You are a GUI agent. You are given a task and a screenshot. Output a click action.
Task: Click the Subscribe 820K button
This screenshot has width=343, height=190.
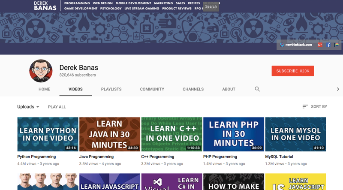[293, 71]
